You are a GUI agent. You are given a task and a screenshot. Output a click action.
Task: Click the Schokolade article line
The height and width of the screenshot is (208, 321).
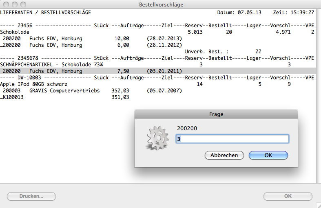[15, 32]
